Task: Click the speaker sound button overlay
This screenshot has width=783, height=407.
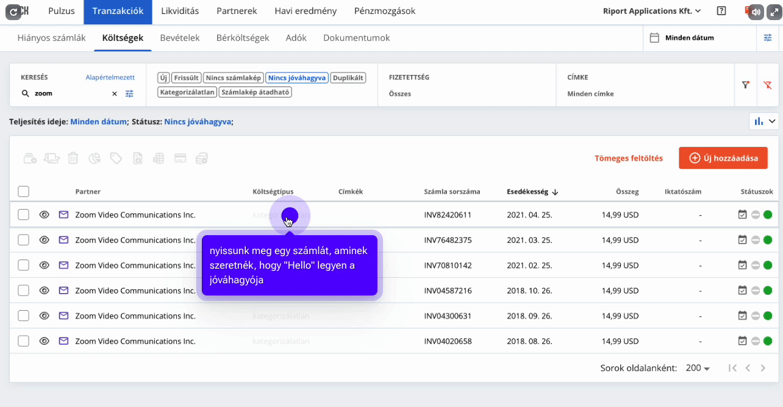Action: (756, 12)
